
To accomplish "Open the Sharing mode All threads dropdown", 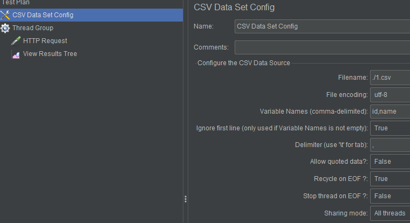I will pos(390,213).
